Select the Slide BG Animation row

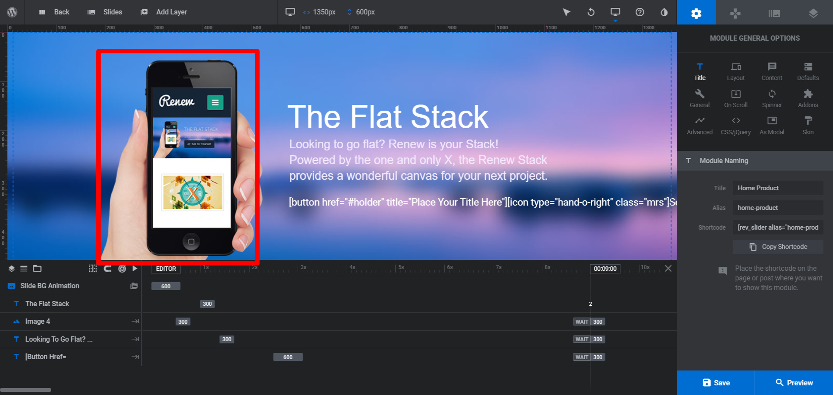coord(70,286)
